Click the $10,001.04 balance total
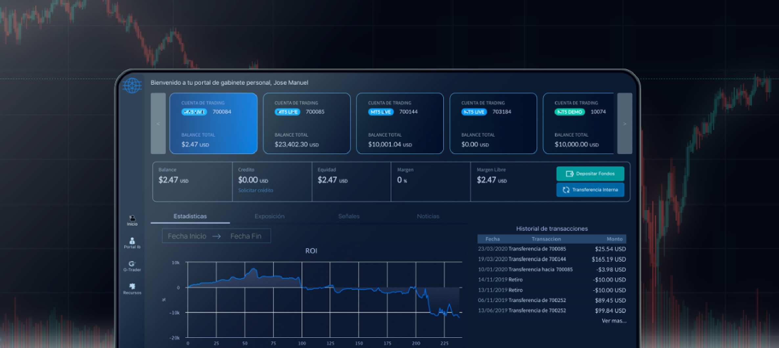This screenshot has width=779, height=348. [390, 144]
